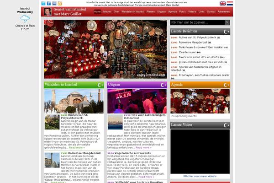Image resolution: width=274 pixels, height=183 pixels.
Task: Open the 'Vegetarische restaurants' article
Action: click(132, 153)
